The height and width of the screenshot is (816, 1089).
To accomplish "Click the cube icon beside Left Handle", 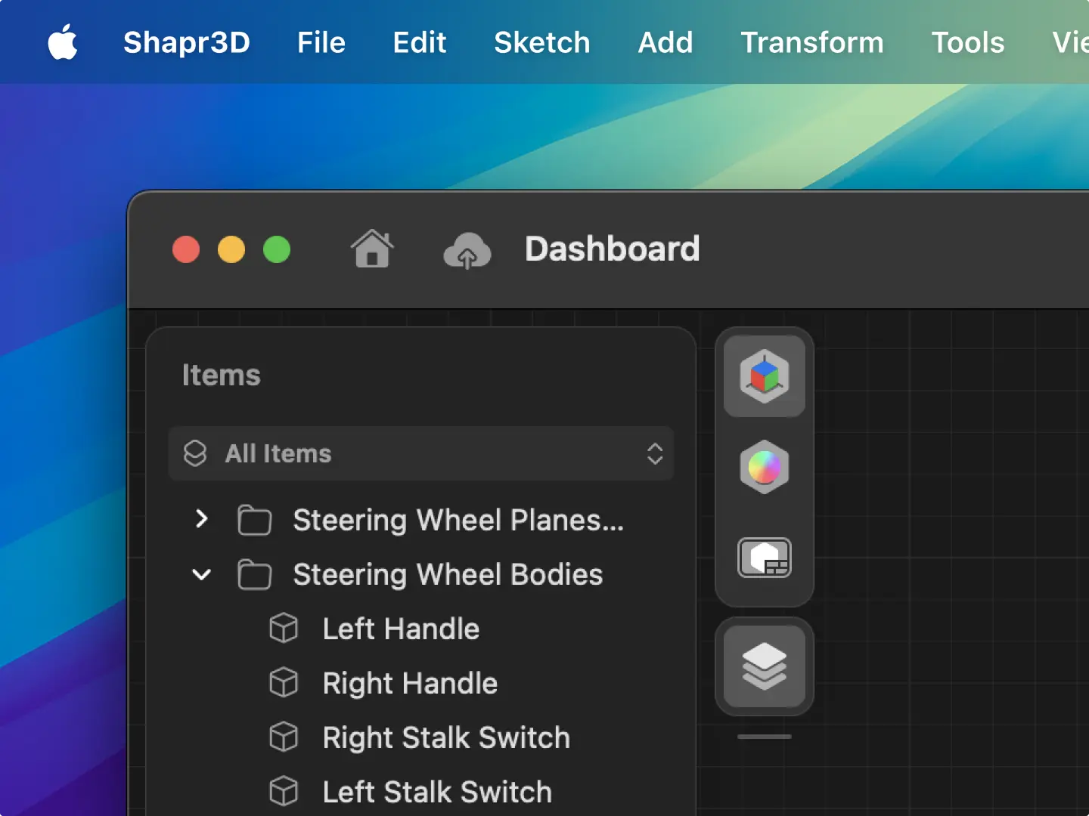I will [284, 628].
